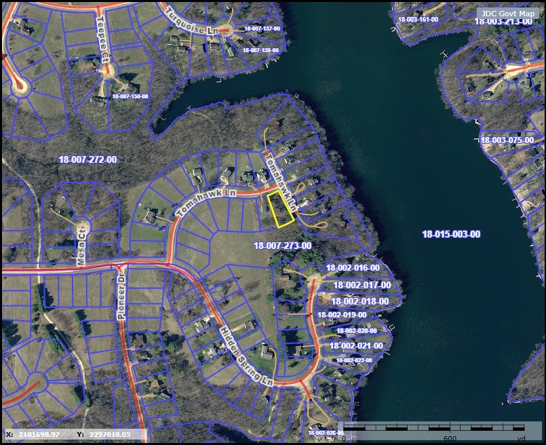Viewport: 546px width, 445px height.
Task: Select the yellow highlighted parcel on Tomahawk Ln
Action: [281, 209]
